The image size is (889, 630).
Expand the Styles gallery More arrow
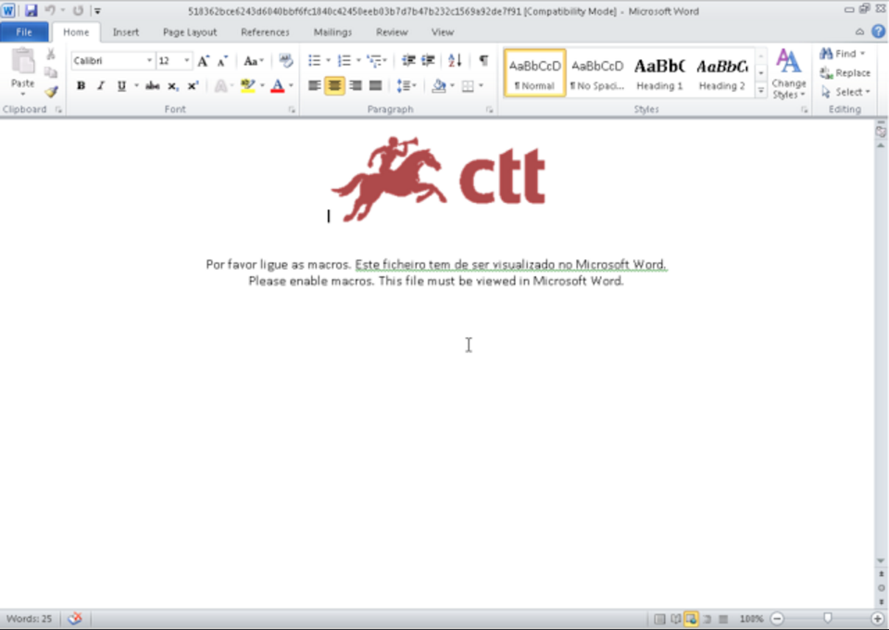click(761, 91)
